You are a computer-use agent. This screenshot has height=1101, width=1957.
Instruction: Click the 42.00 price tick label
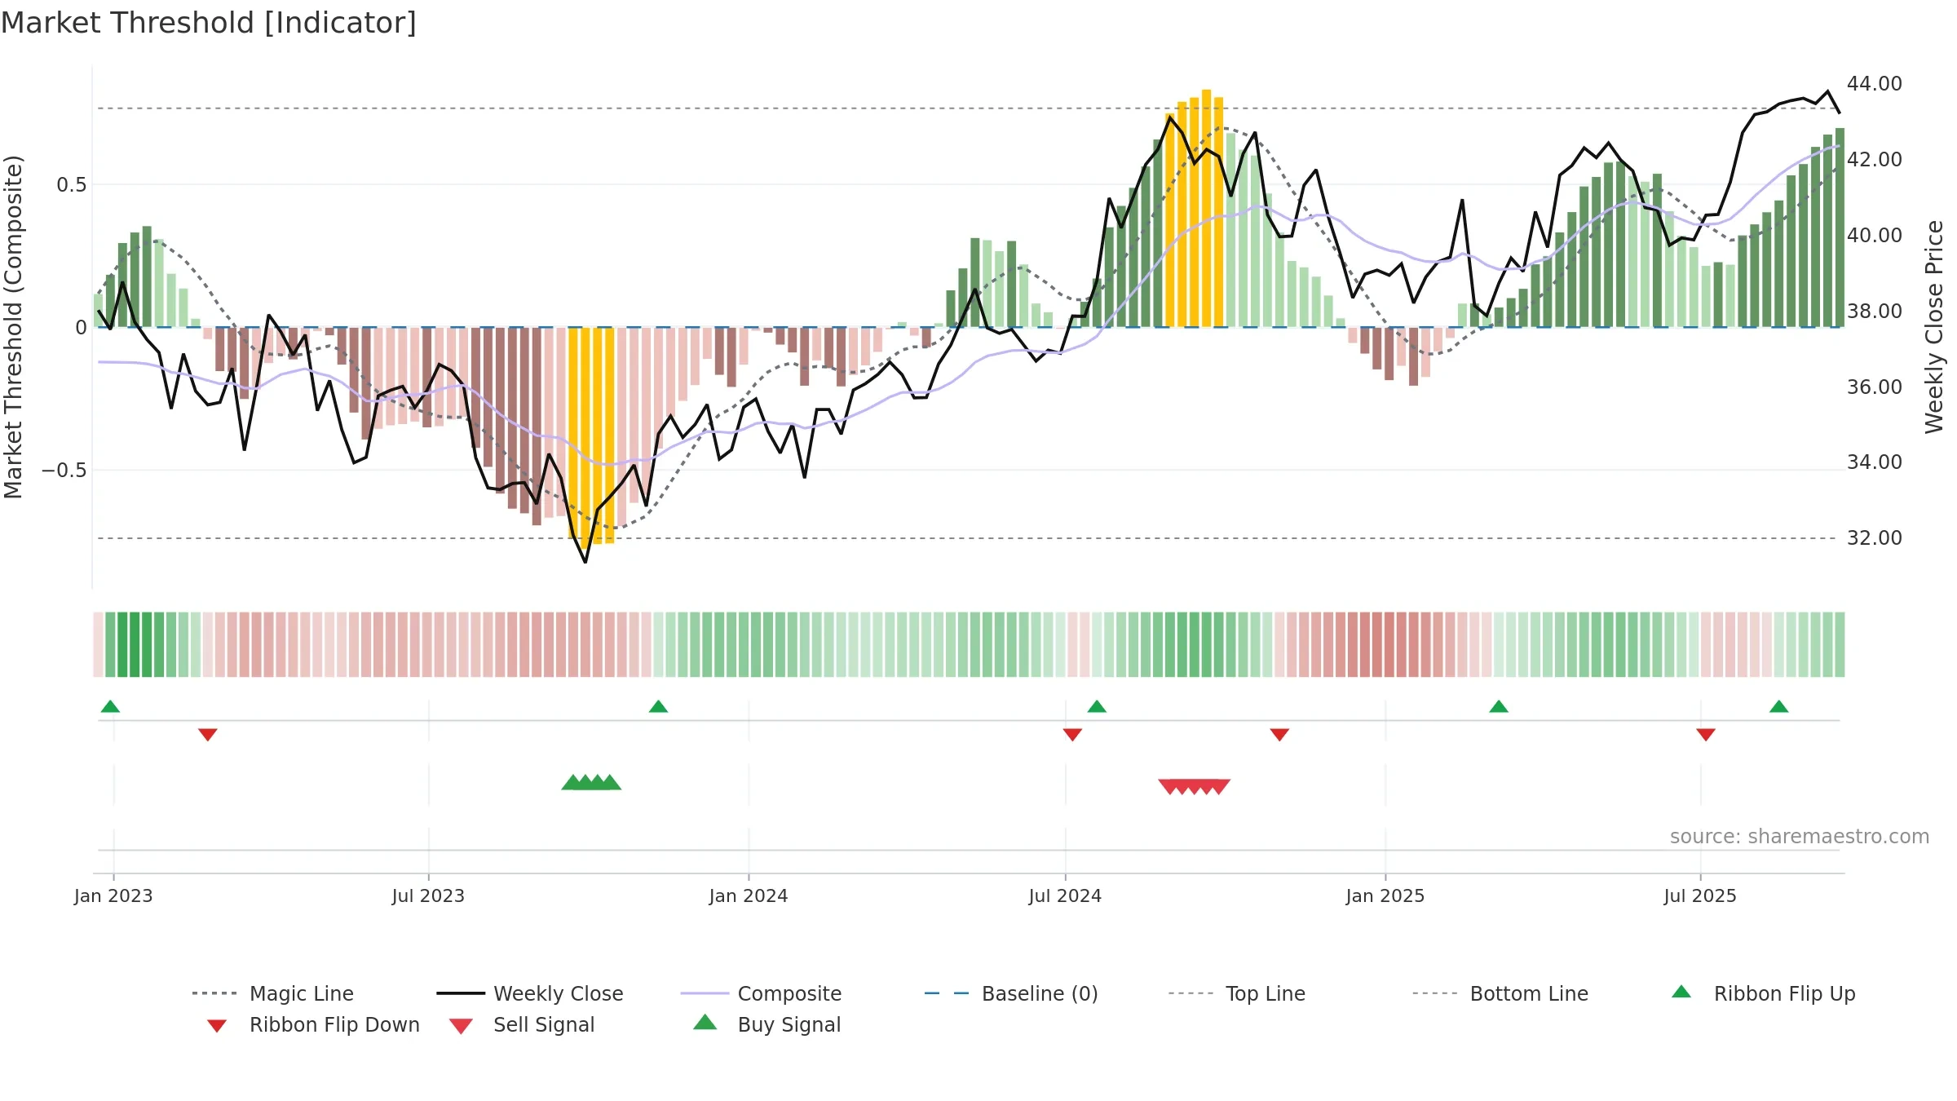(1874, 160)
